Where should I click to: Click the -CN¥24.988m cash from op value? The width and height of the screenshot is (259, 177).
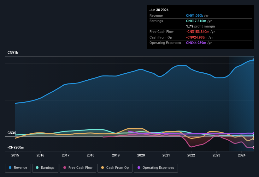click(x=197, y=37)
